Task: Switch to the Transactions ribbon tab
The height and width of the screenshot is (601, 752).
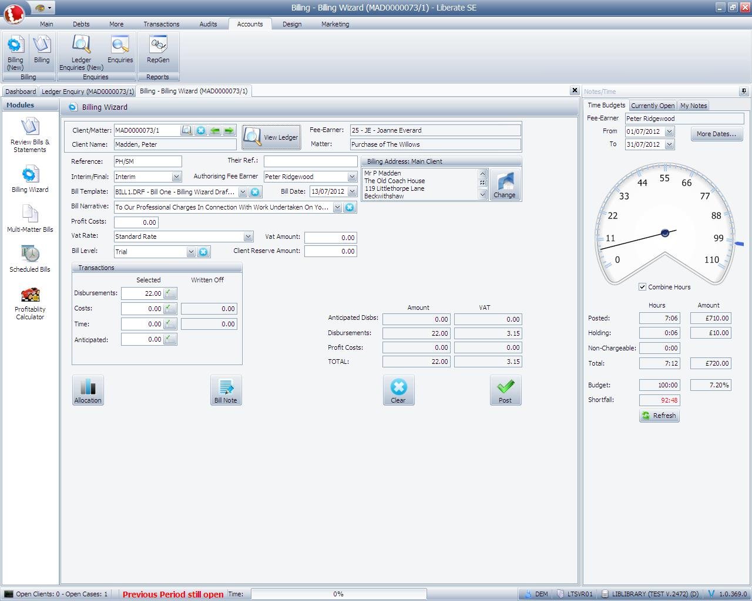Action: pyautogui.click(x=162, y=24)
